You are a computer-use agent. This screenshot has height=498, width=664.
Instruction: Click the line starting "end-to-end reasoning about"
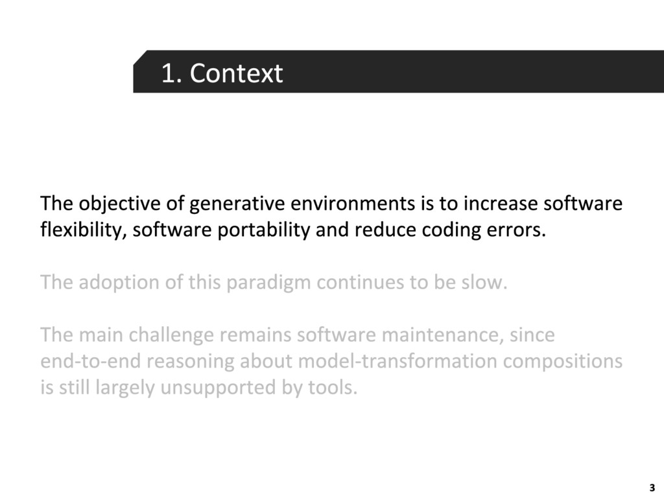click(331, 361)
